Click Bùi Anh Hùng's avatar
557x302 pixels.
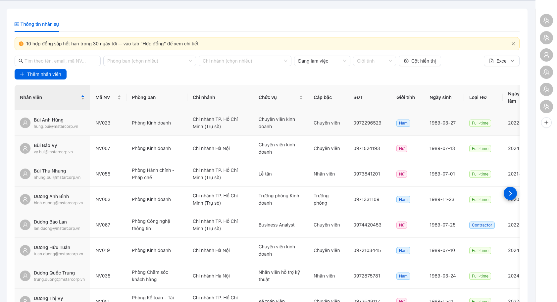[x=25, y=123]
